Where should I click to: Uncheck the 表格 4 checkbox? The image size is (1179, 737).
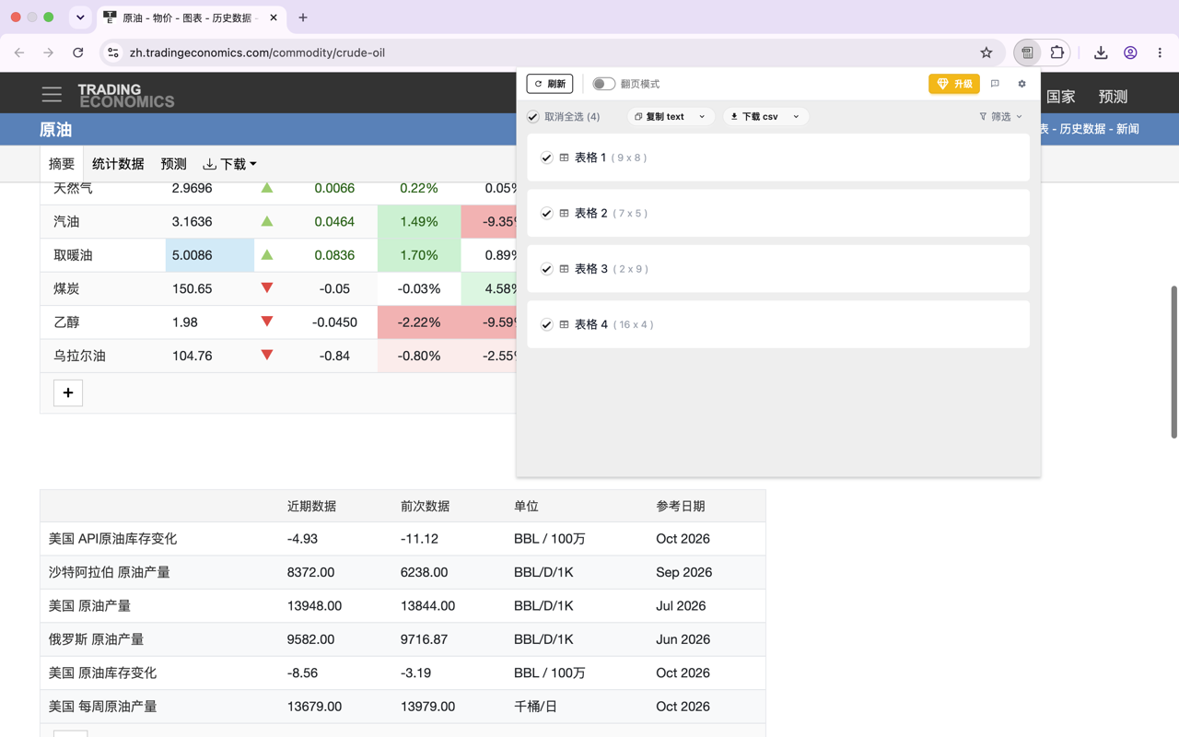tap(546, 324)
